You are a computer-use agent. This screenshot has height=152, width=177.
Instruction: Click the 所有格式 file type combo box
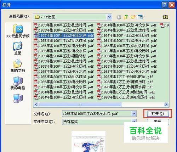97,122
